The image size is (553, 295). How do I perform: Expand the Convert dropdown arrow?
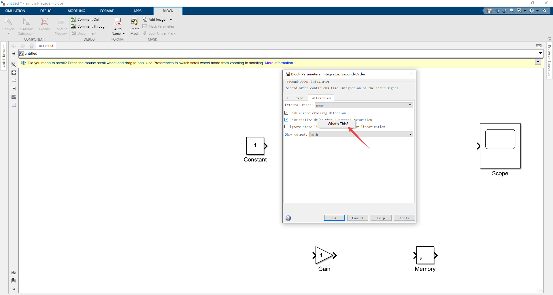(x=9, y=34)
